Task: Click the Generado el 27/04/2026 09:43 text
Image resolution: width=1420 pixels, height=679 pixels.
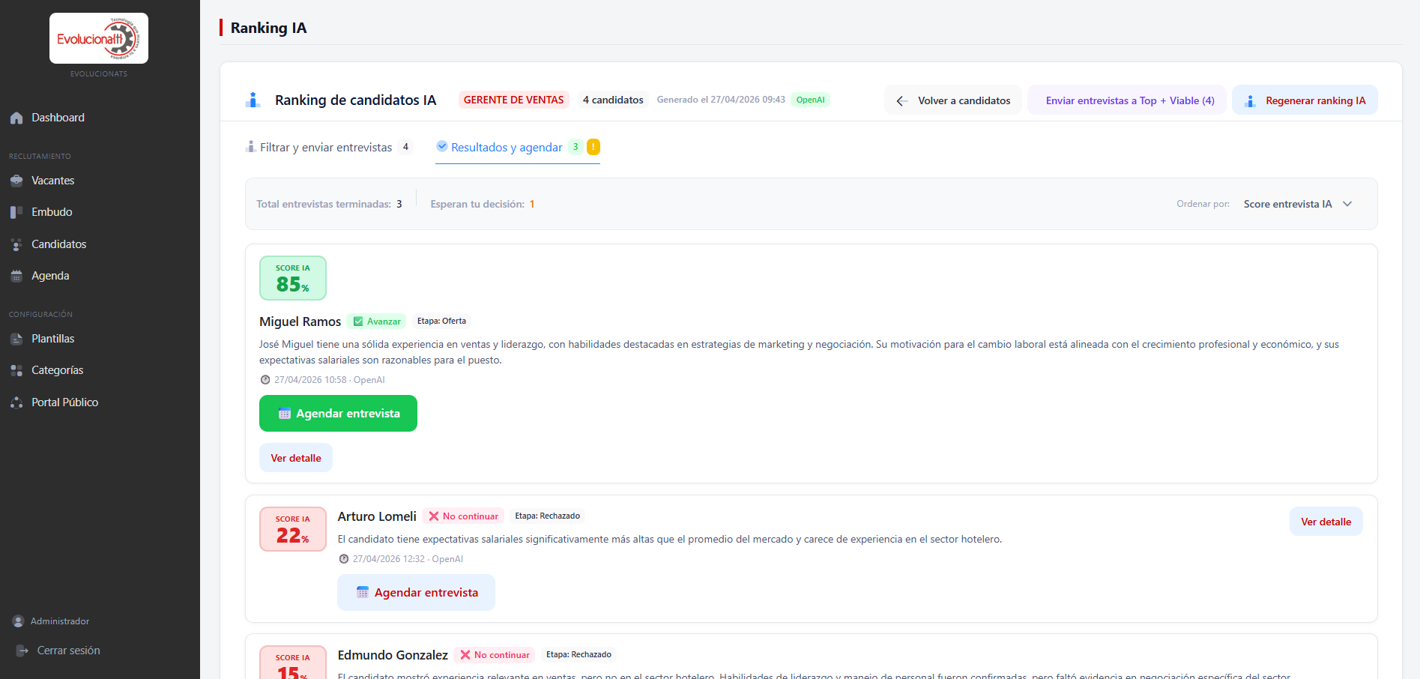Action: pos(721,100)
